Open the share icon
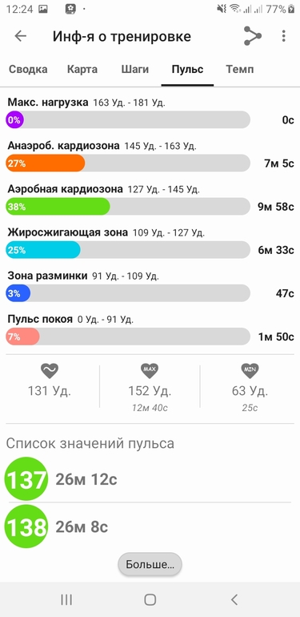The width and height of the screenshot is (300, 617). coord(253,36)
